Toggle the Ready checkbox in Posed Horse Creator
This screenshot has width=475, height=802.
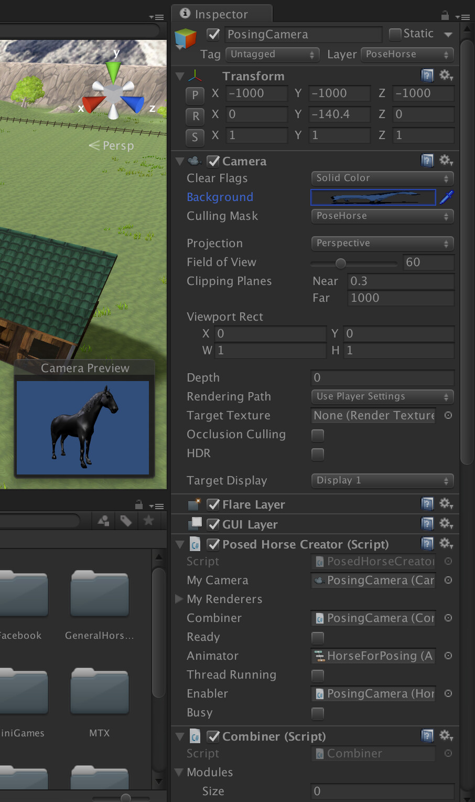click(318, 637)
